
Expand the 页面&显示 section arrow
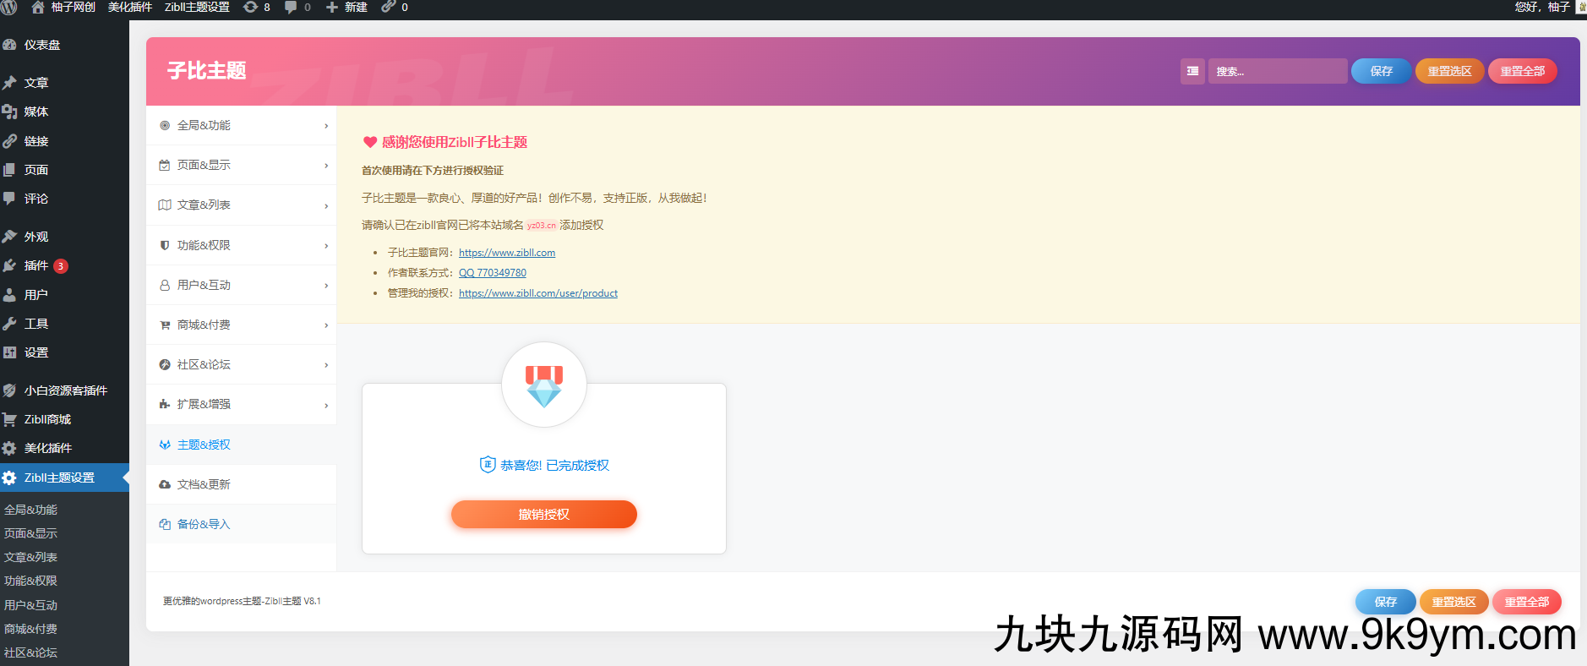[x=326, y=166]
